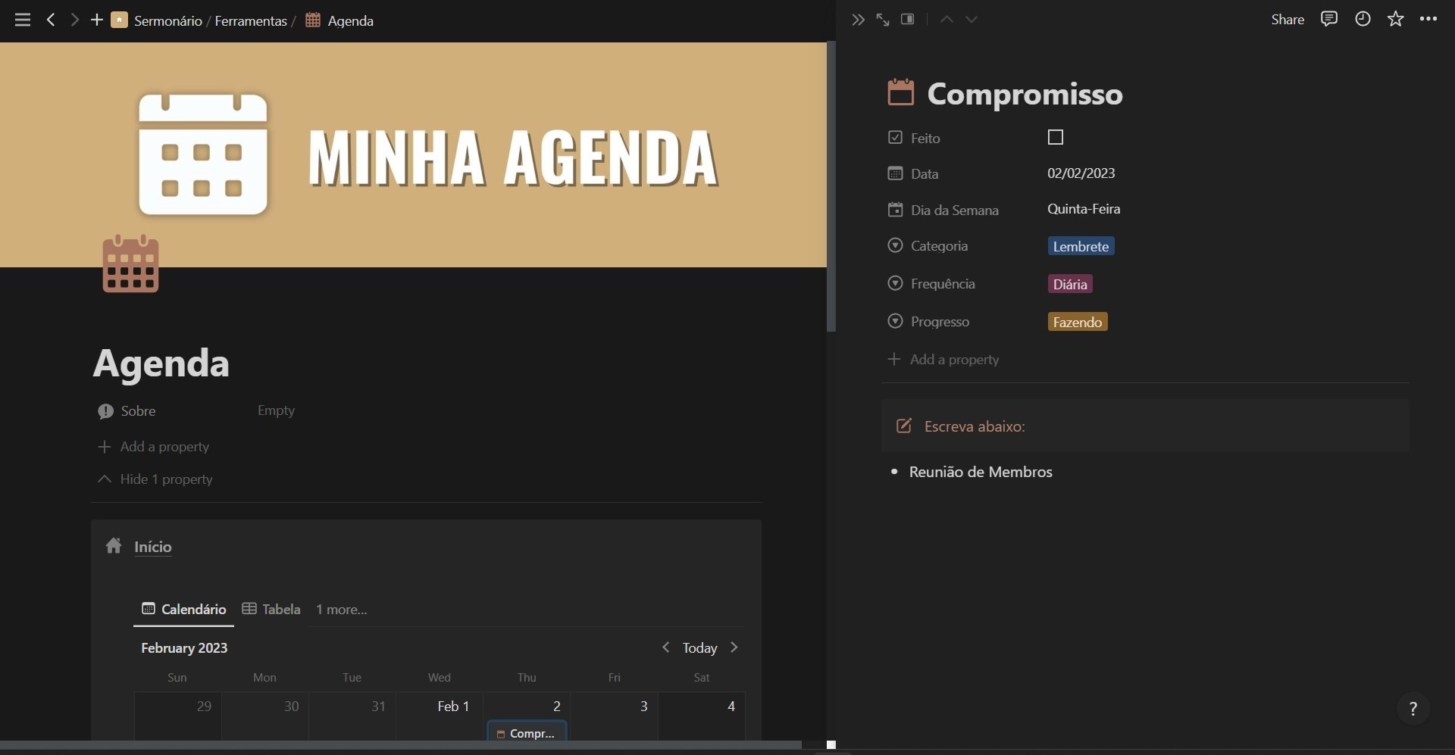Click the Reunião de Membros bullet text
Image resolution: width=1455 pixels, height=755 pixels.
pyautogui.click(x=981, y=472)
